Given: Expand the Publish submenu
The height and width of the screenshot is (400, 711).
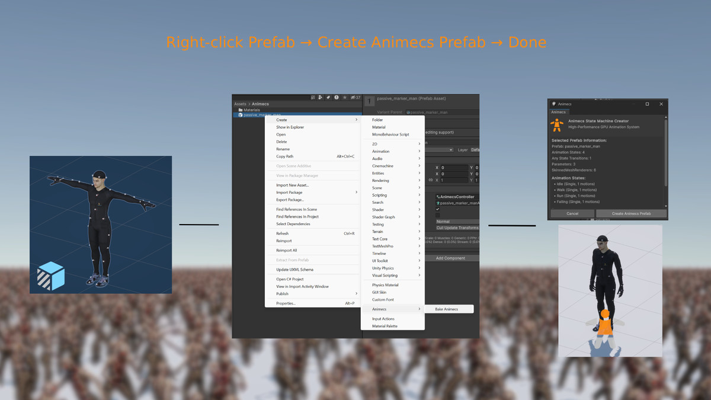Looking at the screenshot, I should tap(313, 293).
